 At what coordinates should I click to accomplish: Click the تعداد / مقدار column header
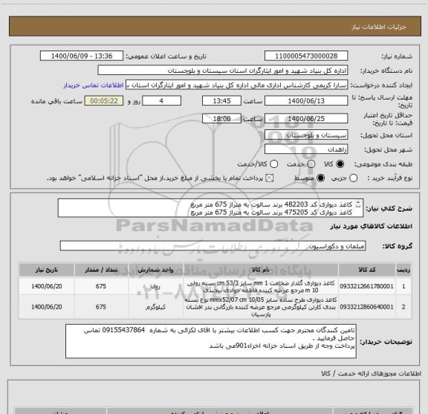click(101, 270)
